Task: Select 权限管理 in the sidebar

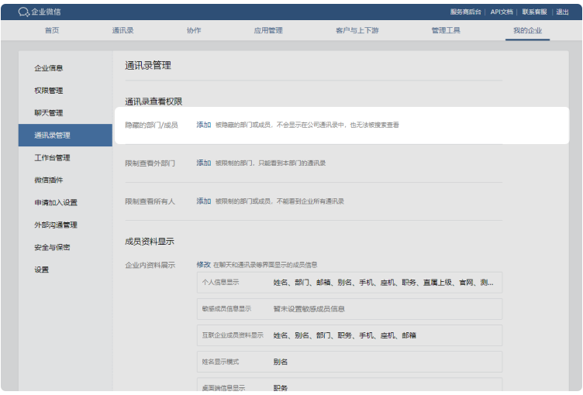Action: (x=49, y=91)
